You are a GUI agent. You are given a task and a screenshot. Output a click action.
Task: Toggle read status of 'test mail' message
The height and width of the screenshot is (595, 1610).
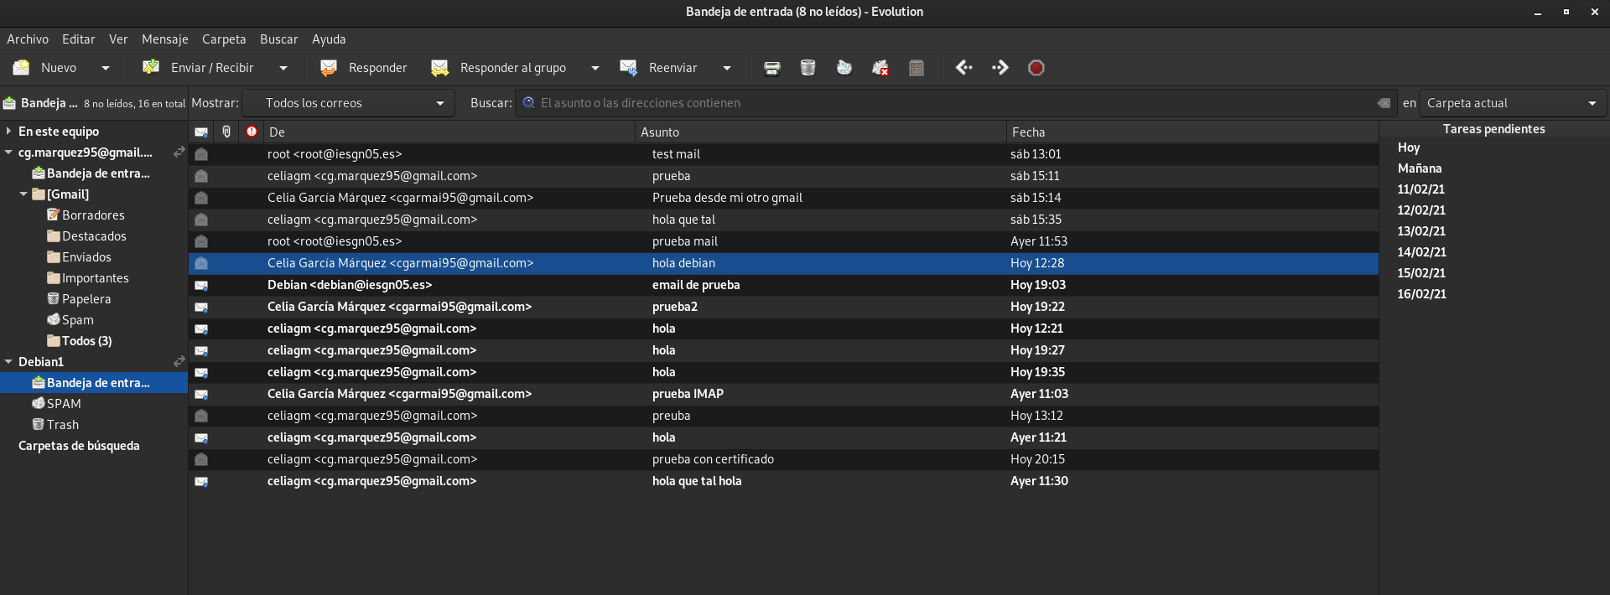[201, 155]
